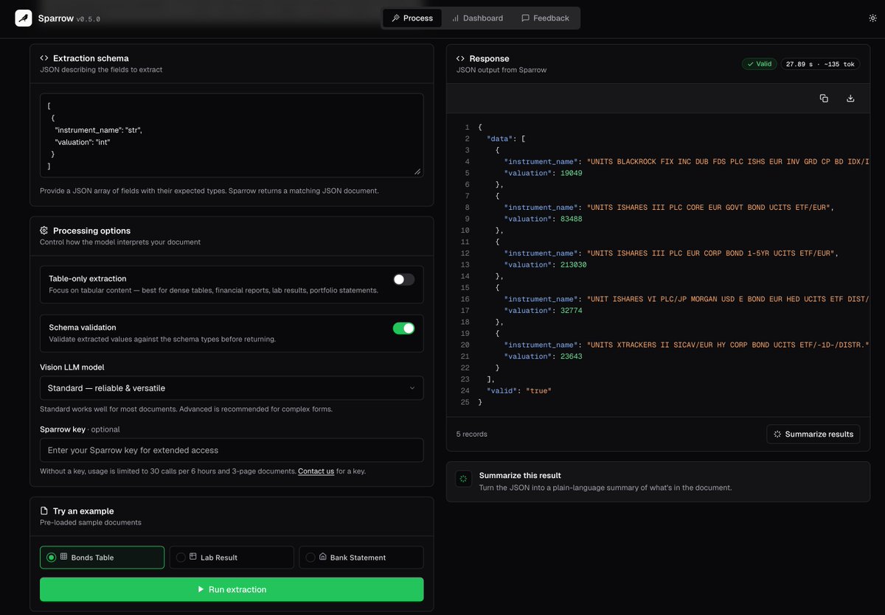Screen dimensions: 885x615
Task: Click the Summarize this result card
Action: coord(658,482)
